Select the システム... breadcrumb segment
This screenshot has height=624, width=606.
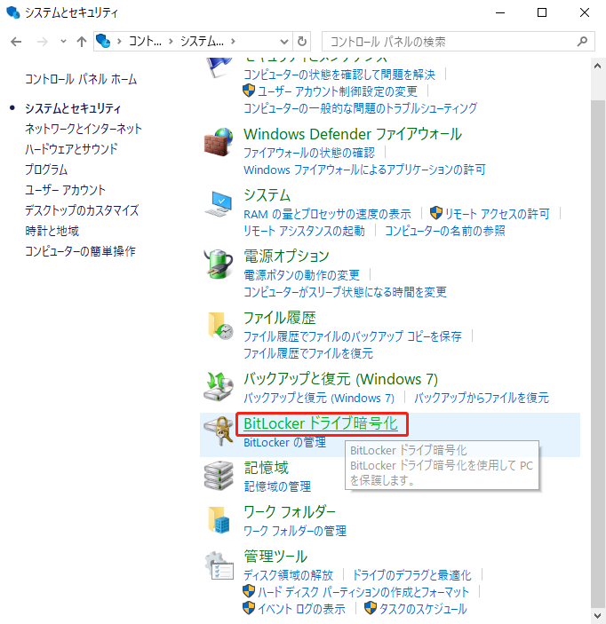click(202, 42)
